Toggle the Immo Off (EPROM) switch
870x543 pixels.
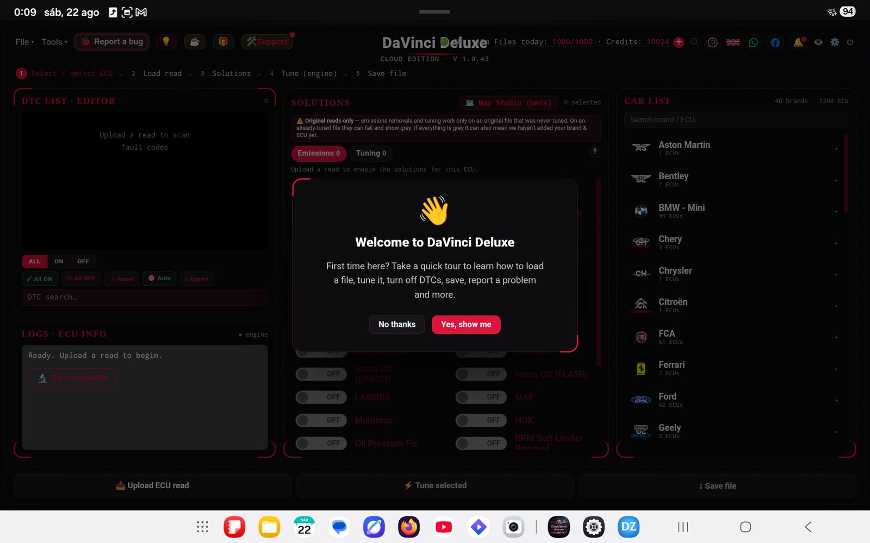coord(321,374)
